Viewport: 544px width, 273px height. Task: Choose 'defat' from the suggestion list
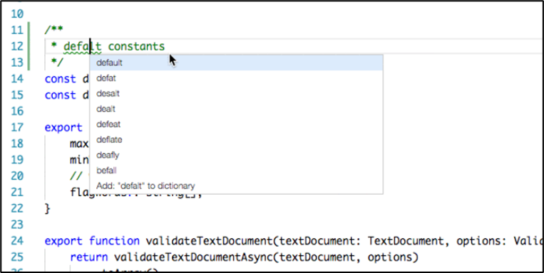(236, 78)
